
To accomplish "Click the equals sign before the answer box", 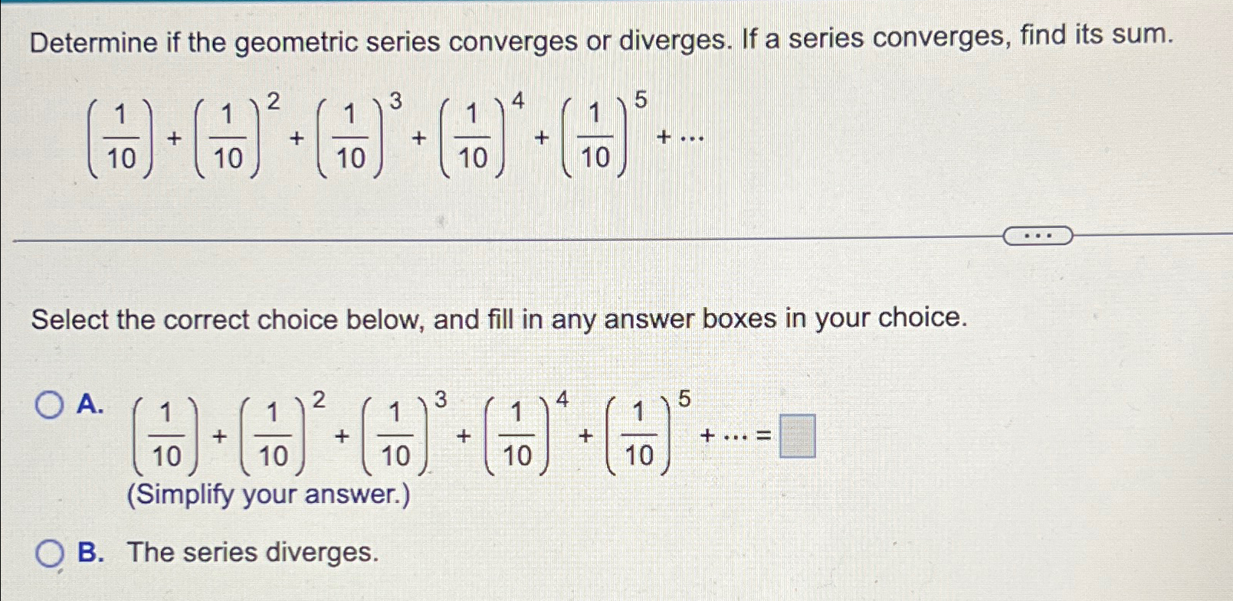I will coord(762,435).
